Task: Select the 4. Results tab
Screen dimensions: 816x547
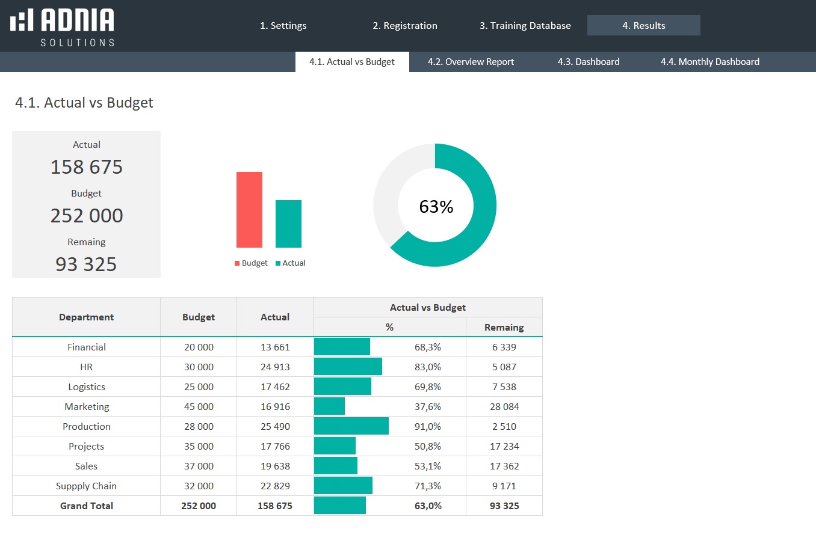Action: 643,25
